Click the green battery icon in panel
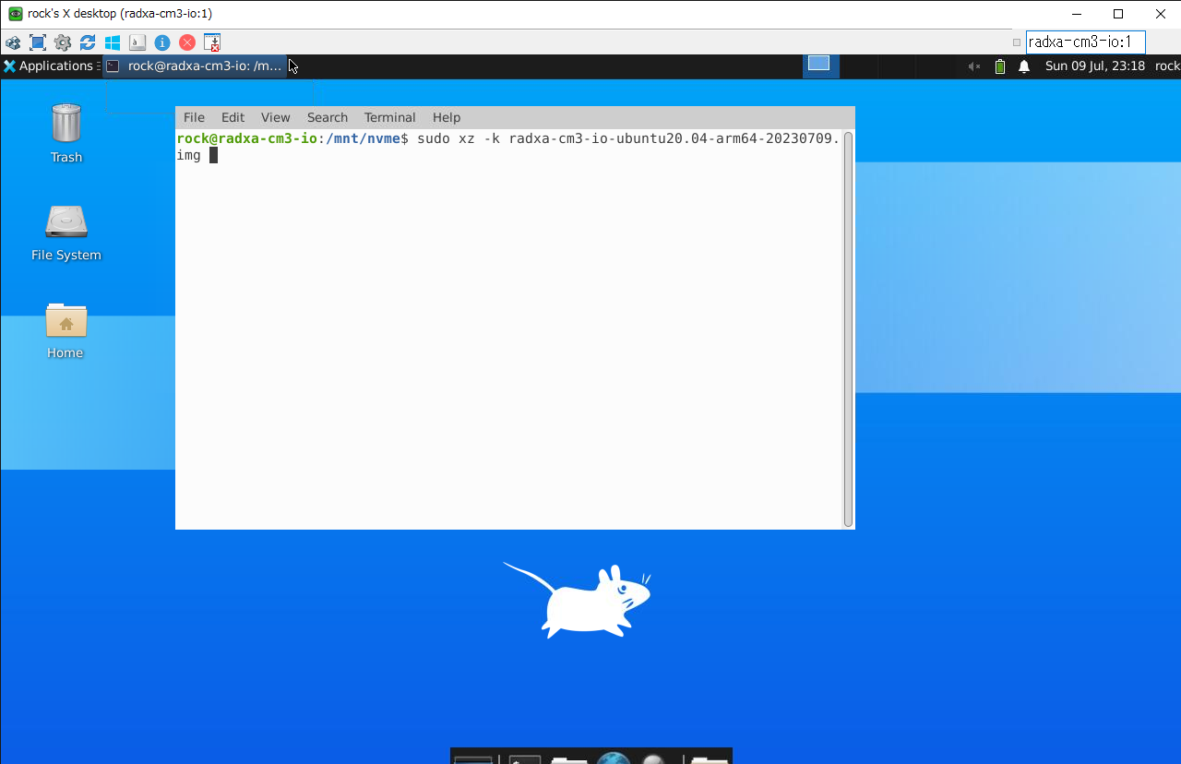The width and height of the screenshot is (1181, 764). coord(1000,66)
